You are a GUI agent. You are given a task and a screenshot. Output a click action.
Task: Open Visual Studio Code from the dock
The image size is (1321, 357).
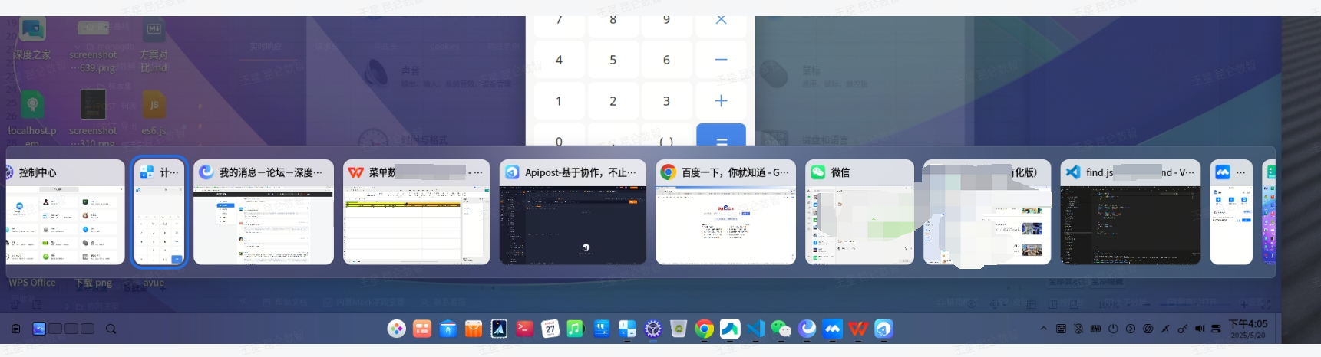[x=755, y=329]
